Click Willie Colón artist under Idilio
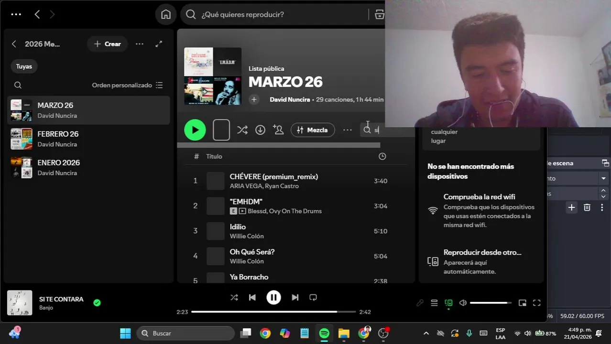Screen dimensions: 611x344 (247, 236)
